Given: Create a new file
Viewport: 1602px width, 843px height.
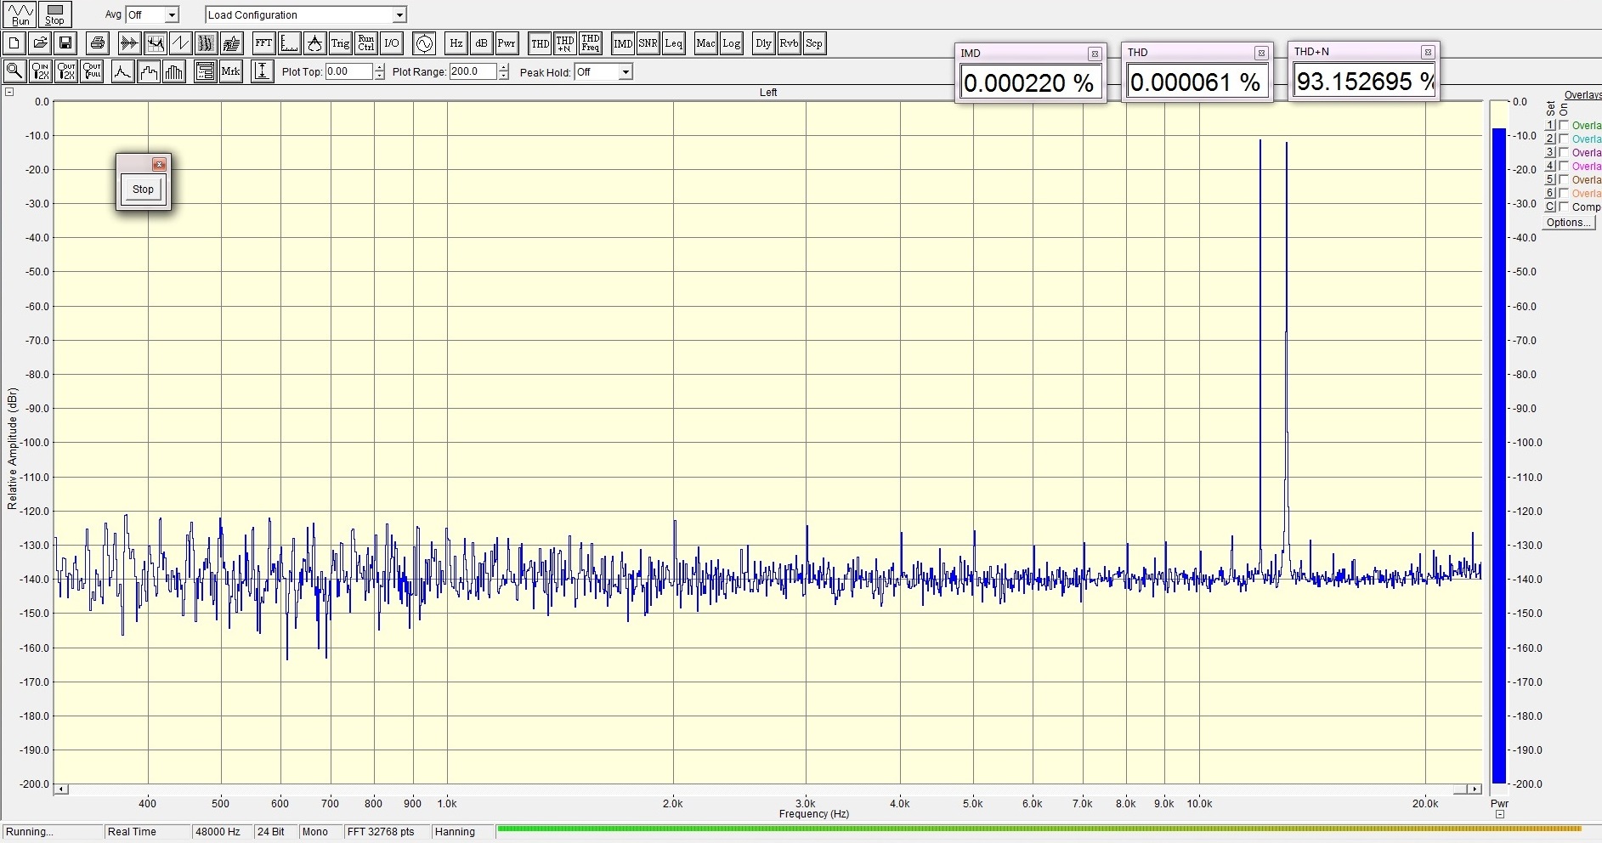Looking at the screenshot, I should click(14, 43).
